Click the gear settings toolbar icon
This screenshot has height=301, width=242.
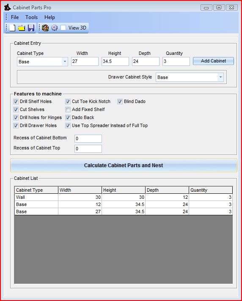point(54,28)
